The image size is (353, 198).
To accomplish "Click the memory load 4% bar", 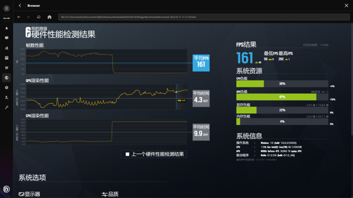I will click(x=282, y=121).
